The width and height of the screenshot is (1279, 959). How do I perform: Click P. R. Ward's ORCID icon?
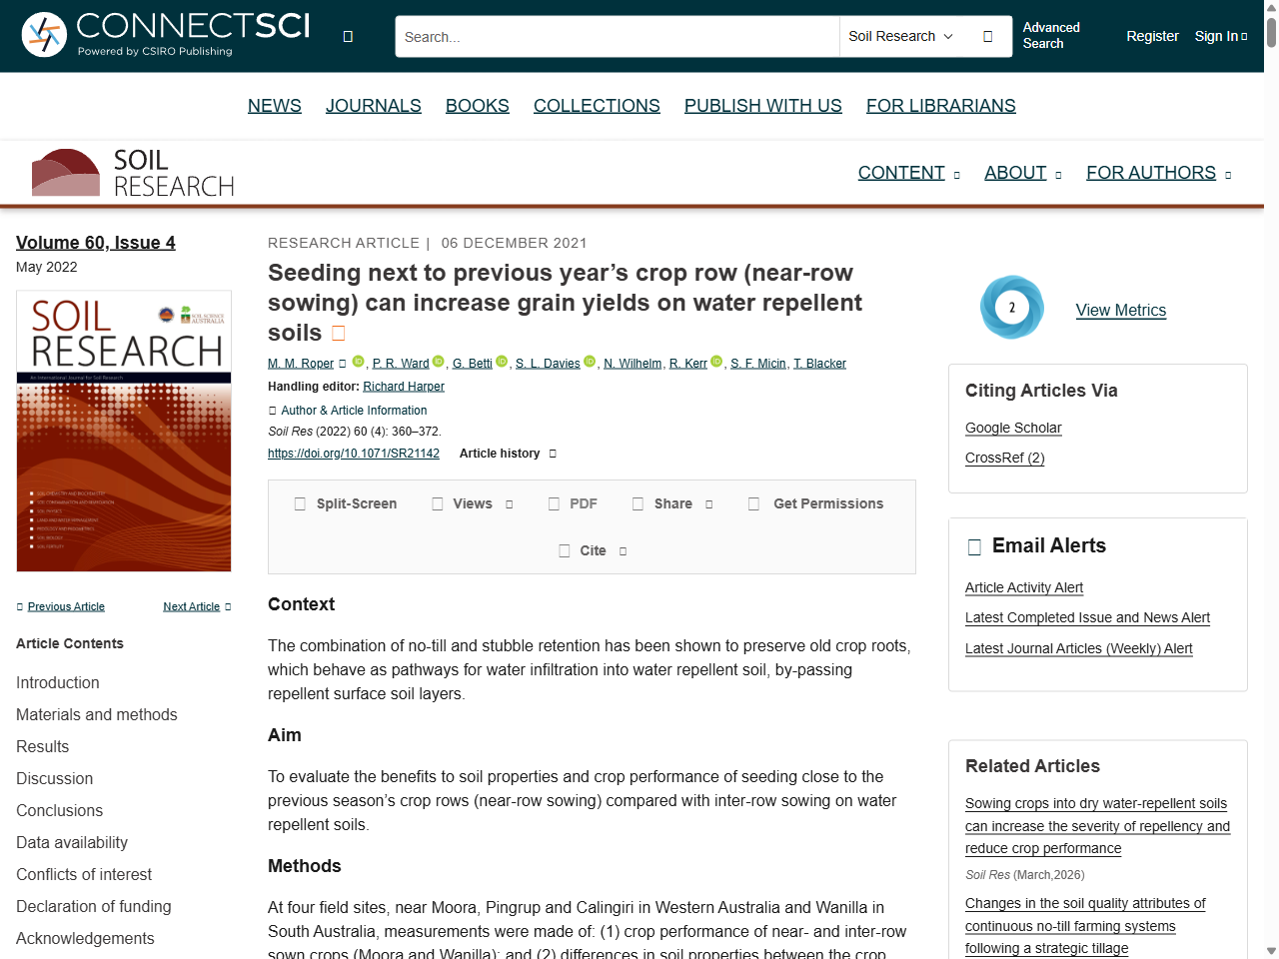pos(438,362)
